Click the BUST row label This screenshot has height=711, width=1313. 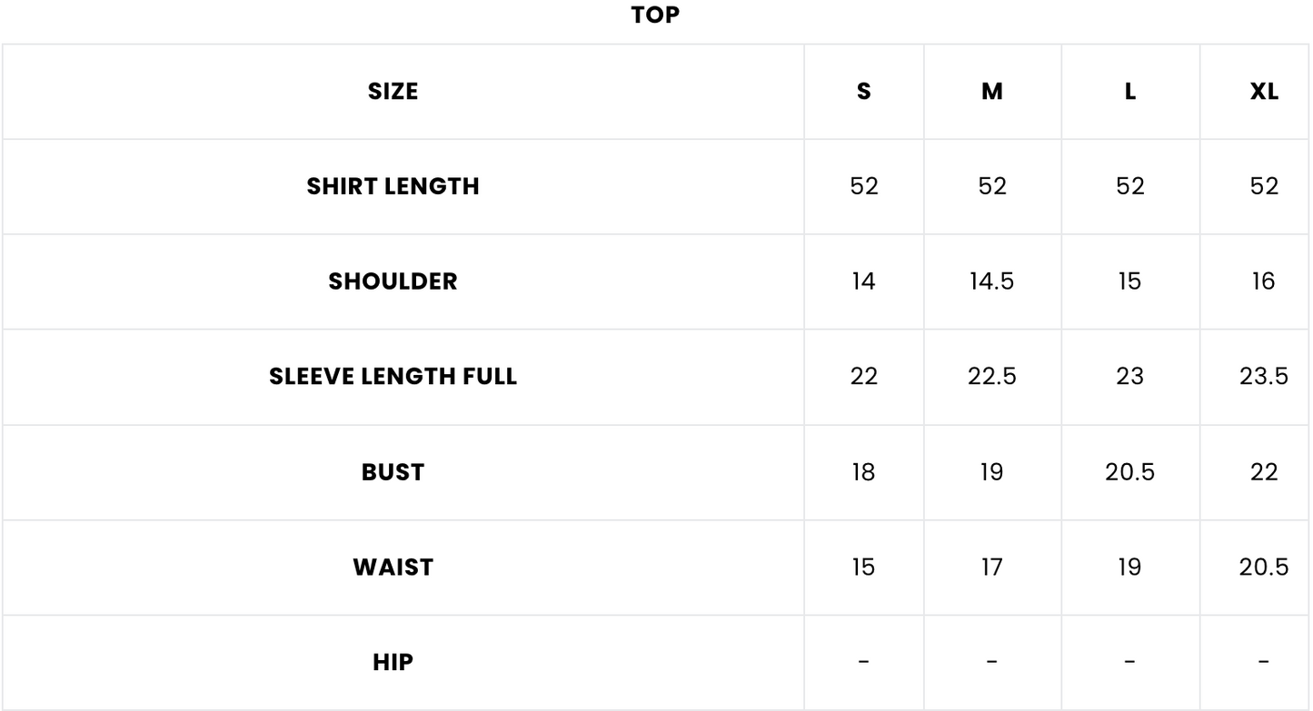point(393,472)
